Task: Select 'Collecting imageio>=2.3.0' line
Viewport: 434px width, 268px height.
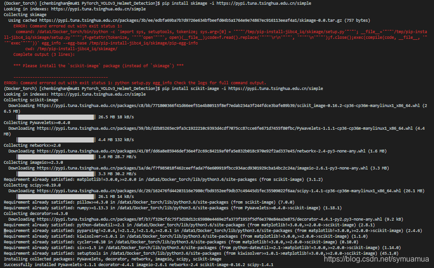Action: point(33,162)
